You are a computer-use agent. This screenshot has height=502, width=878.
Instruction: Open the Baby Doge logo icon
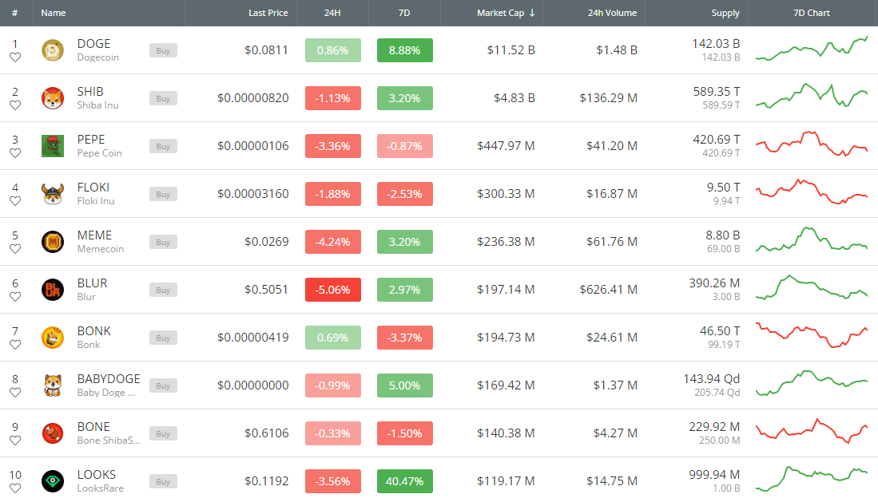53,385
